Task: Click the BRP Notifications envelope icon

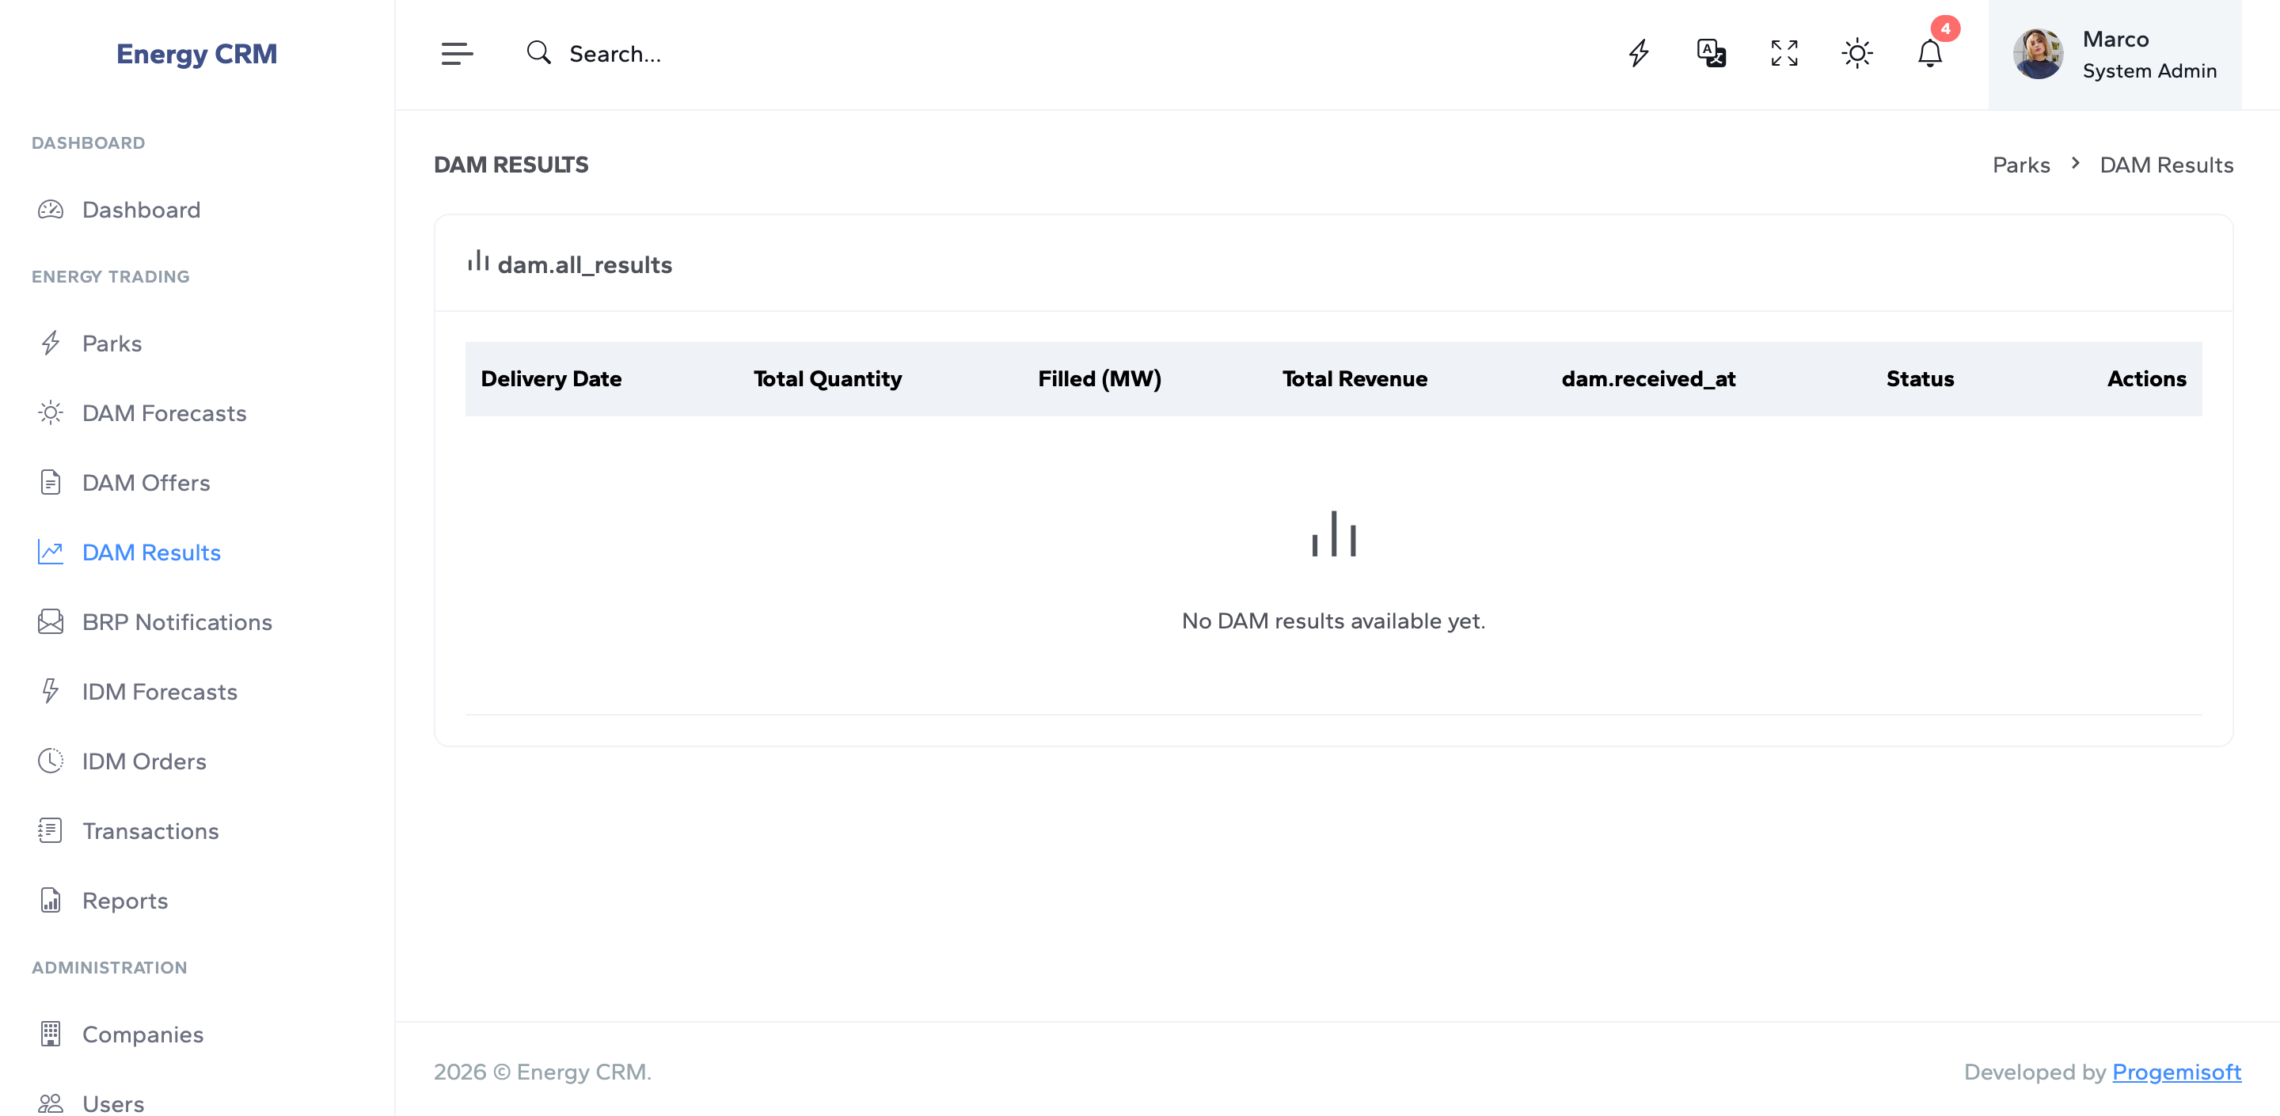Action: (51, 622)
